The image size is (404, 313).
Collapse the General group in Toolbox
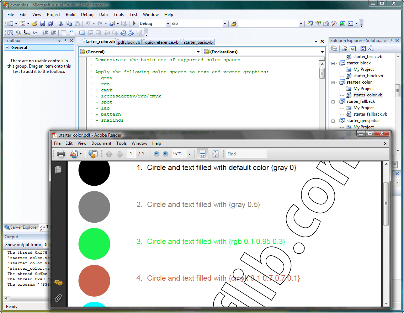pyautogui.click(x=7, y=48)
